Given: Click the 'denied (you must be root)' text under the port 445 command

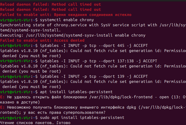Looking at the screenshot, I should point(32,56).
